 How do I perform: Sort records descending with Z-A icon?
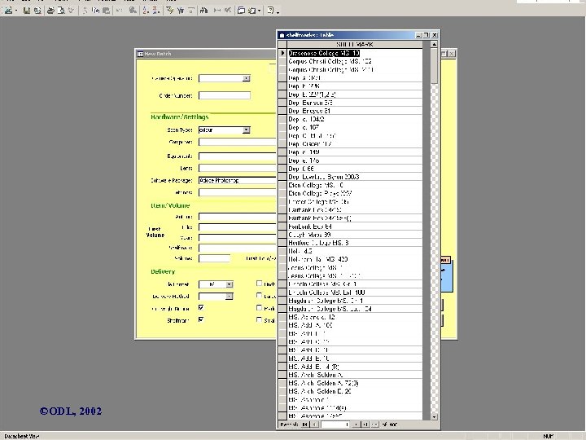click(x=156, y=11)
